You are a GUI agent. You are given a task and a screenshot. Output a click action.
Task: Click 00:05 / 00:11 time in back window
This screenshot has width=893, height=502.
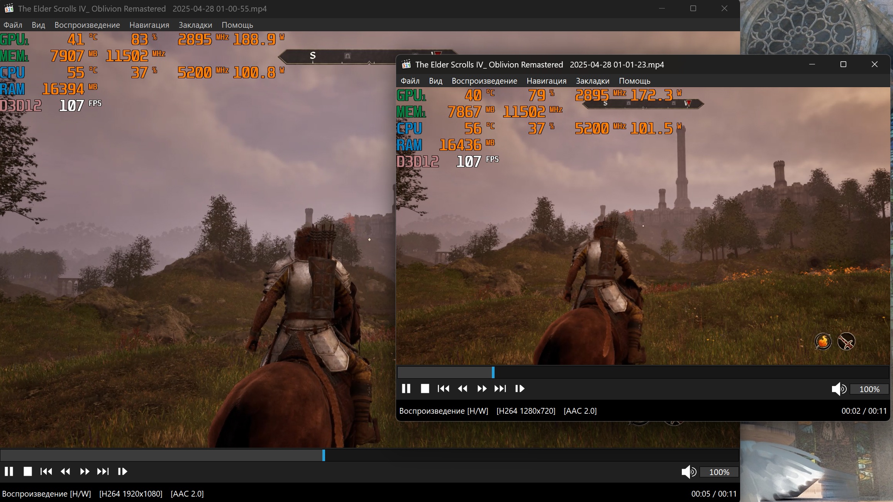tap(714, 494)
